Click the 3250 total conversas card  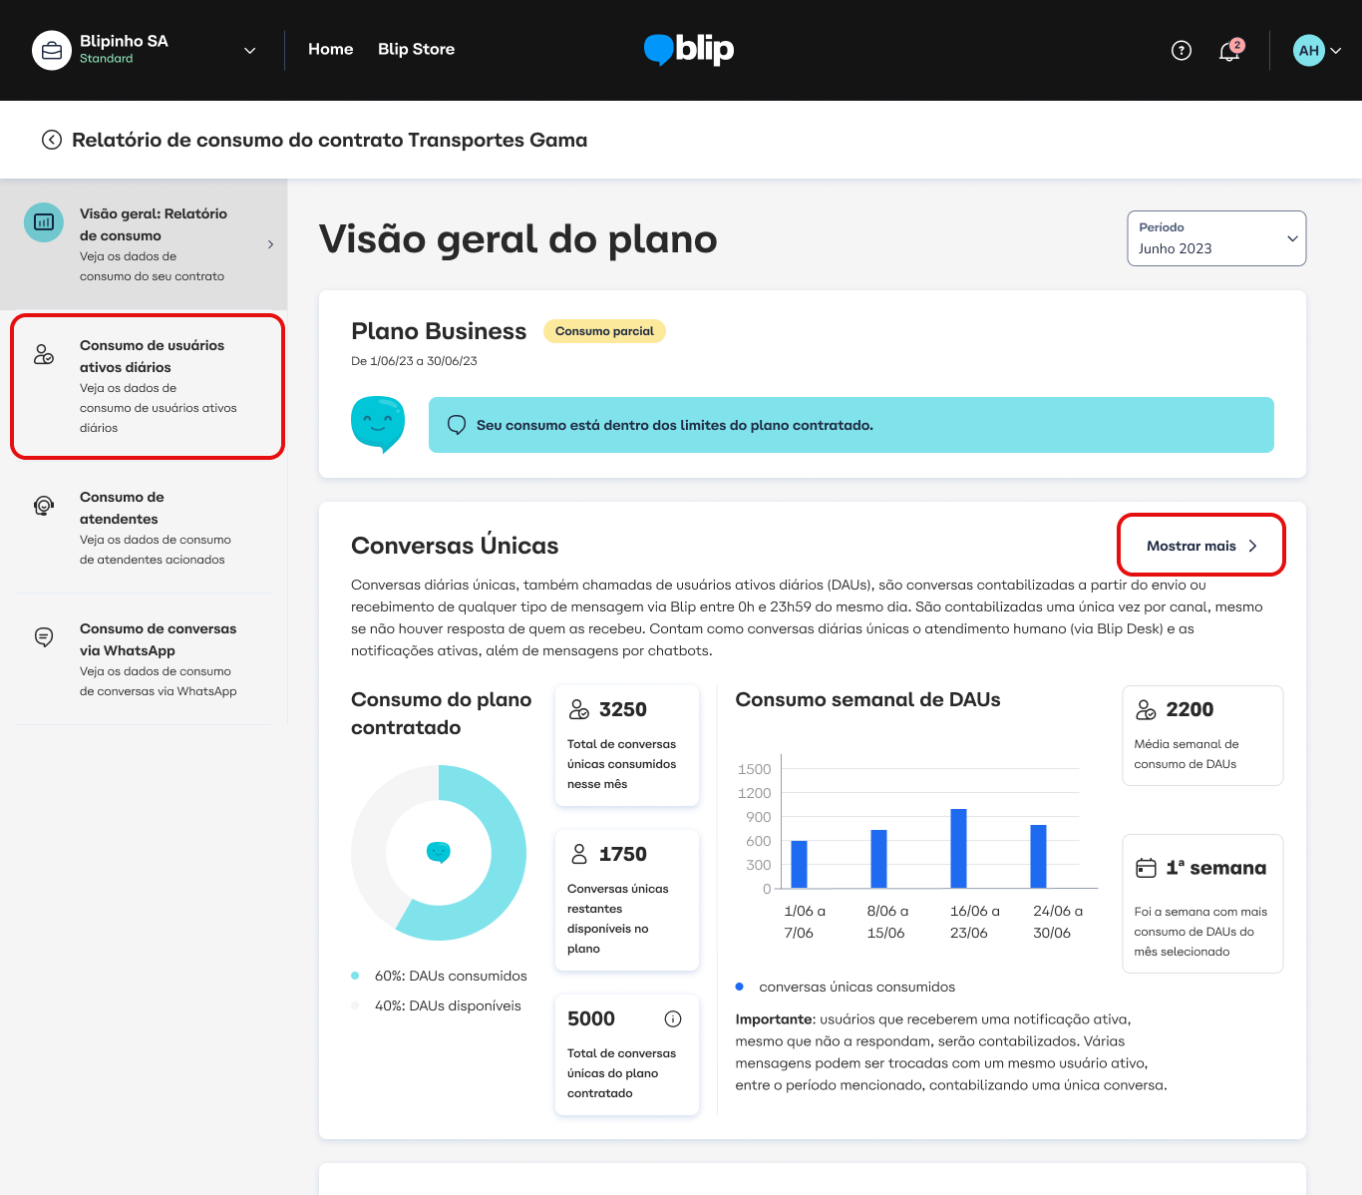click(627, 745)
